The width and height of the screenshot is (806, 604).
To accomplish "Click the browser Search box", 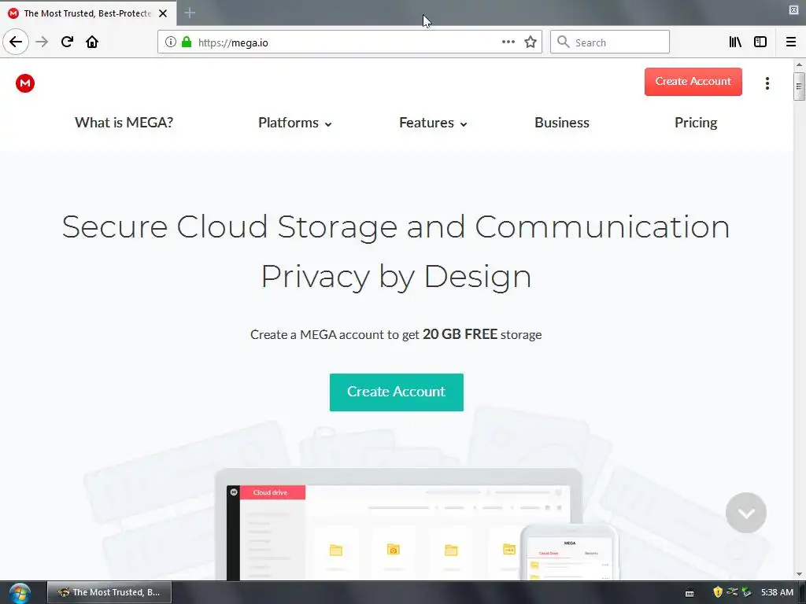I will pyautogui.click(x=610, y=42).
